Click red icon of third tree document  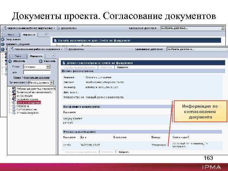point(14,96)
